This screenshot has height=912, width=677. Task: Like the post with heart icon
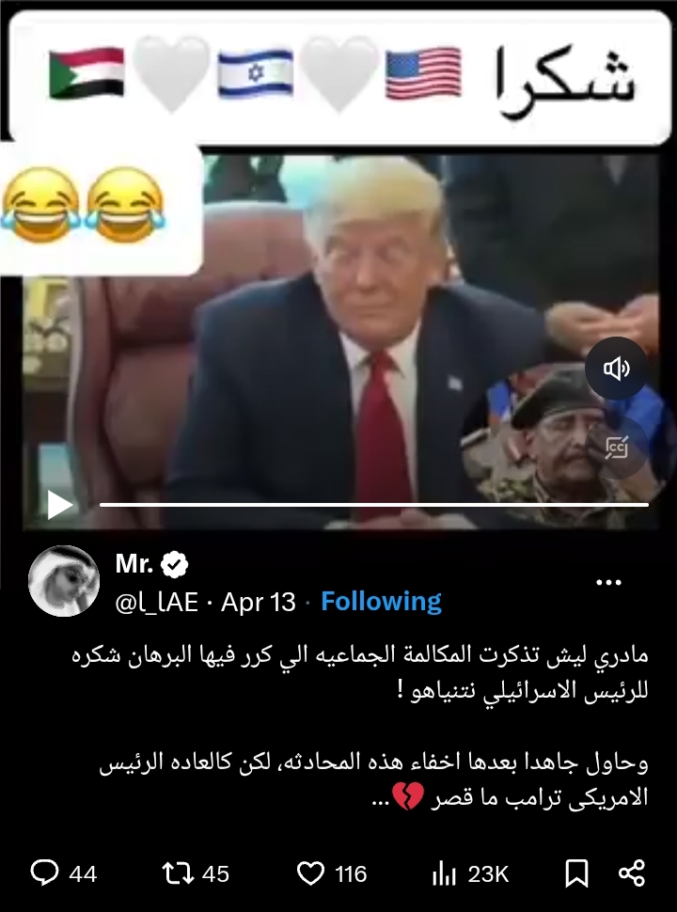coord(310,873)
